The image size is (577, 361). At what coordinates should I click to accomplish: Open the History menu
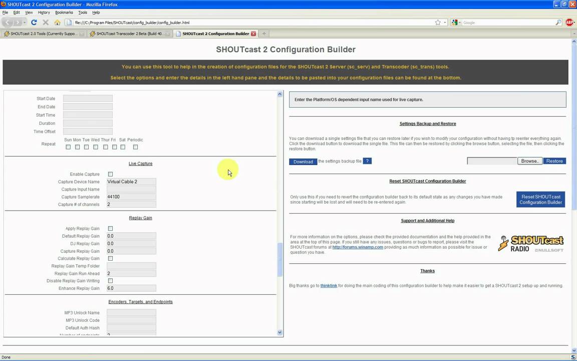tap(44, 13)
